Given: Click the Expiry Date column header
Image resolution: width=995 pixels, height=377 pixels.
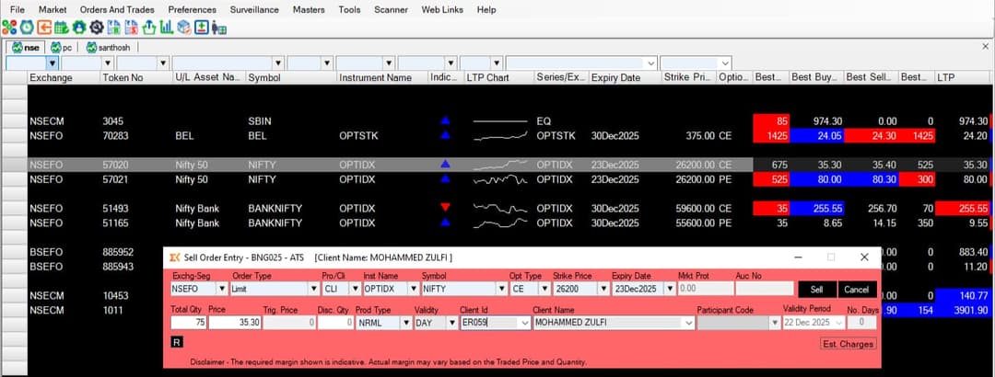Looking at the screenshot, I should coord(625,77).
